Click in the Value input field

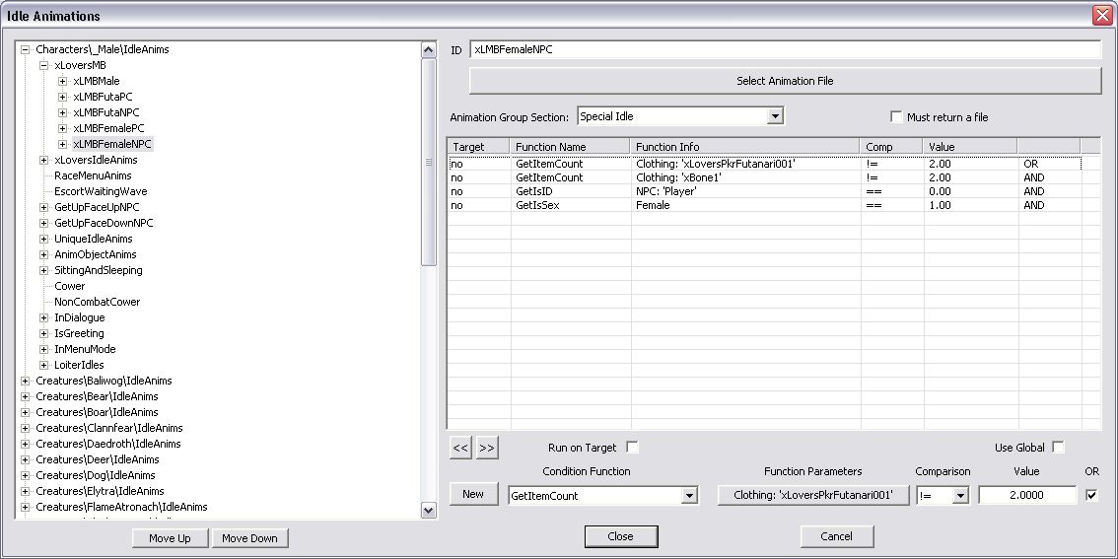coord(1026,495)
